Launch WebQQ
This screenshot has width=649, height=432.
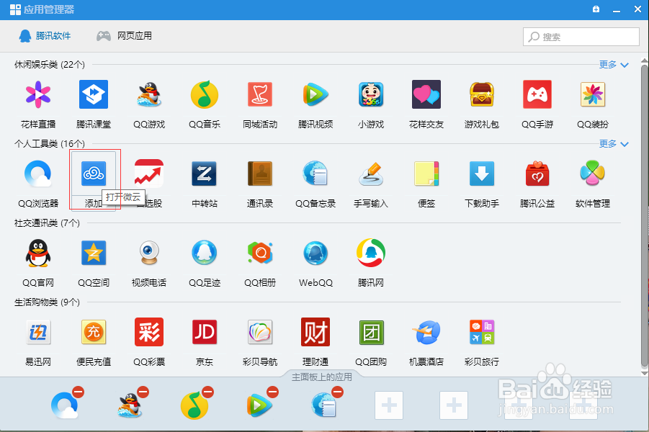(315, 253)
